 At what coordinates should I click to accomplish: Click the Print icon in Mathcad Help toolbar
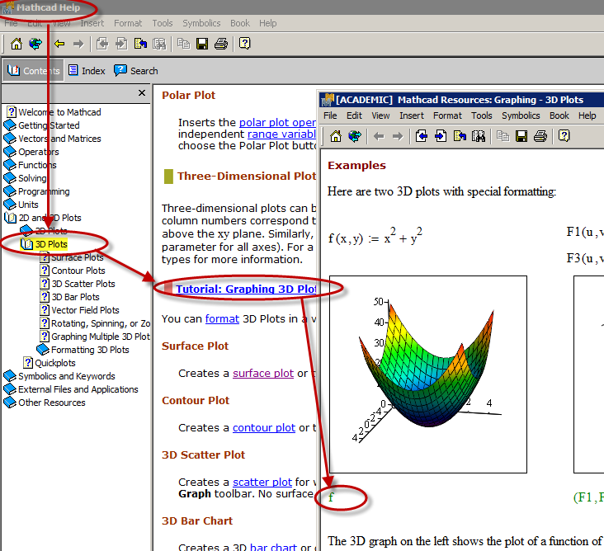point(221,44)
